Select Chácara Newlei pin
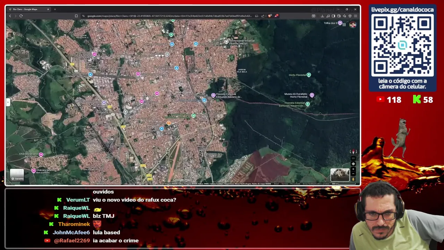444x250 pixels. (34, 170)
